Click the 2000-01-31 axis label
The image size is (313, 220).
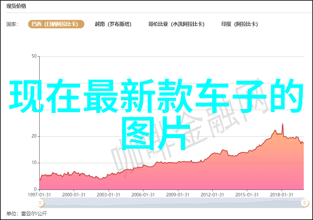[x=74, y=194]
